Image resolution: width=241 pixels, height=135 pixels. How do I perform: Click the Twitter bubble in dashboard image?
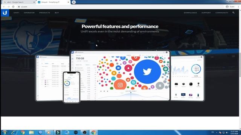(147, 72)
